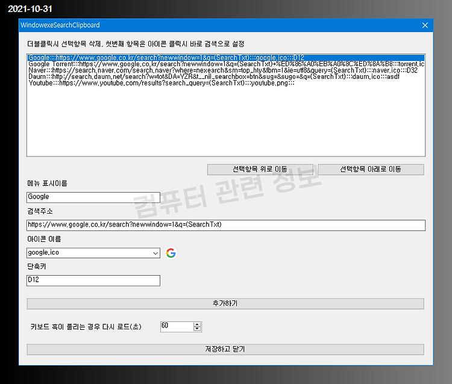Viewport: 452px width, 384px height.
Task: Click the Google logo icon preview
Action: pos(171,253)
